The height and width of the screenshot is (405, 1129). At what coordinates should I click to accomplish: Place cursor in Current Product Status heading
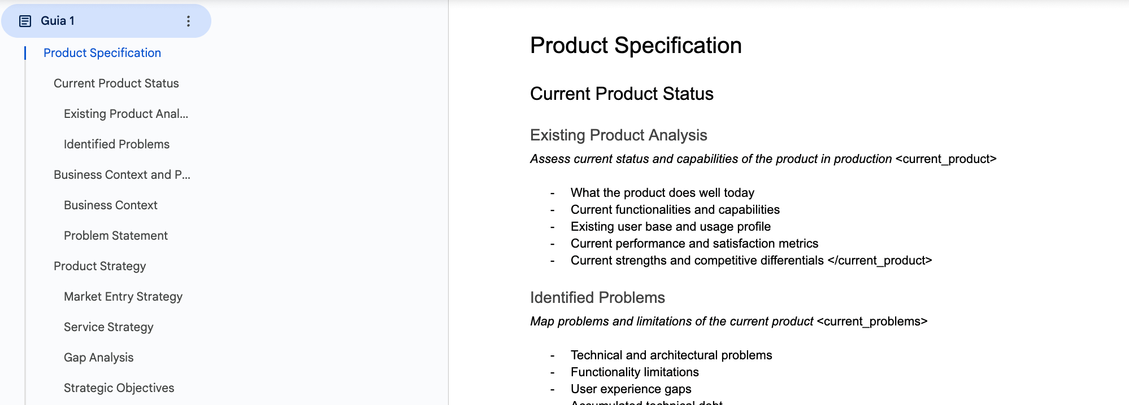[622, 94]
